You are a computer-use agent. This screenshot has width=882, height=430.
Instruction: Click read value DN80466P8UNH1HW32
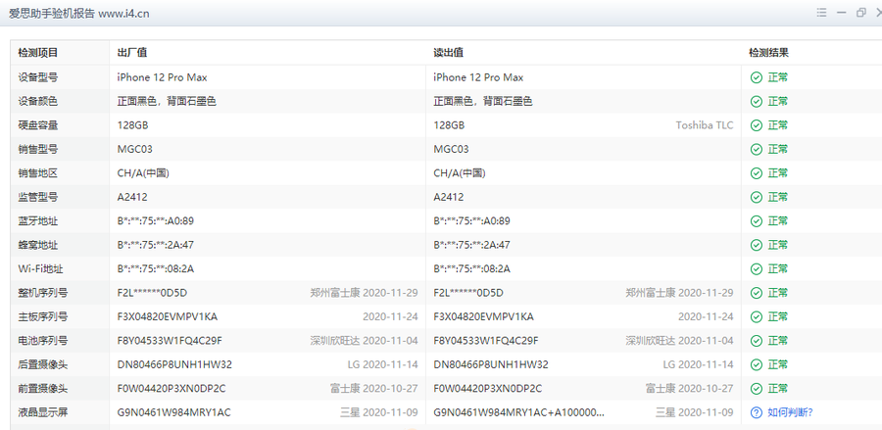tap(491, 364)
